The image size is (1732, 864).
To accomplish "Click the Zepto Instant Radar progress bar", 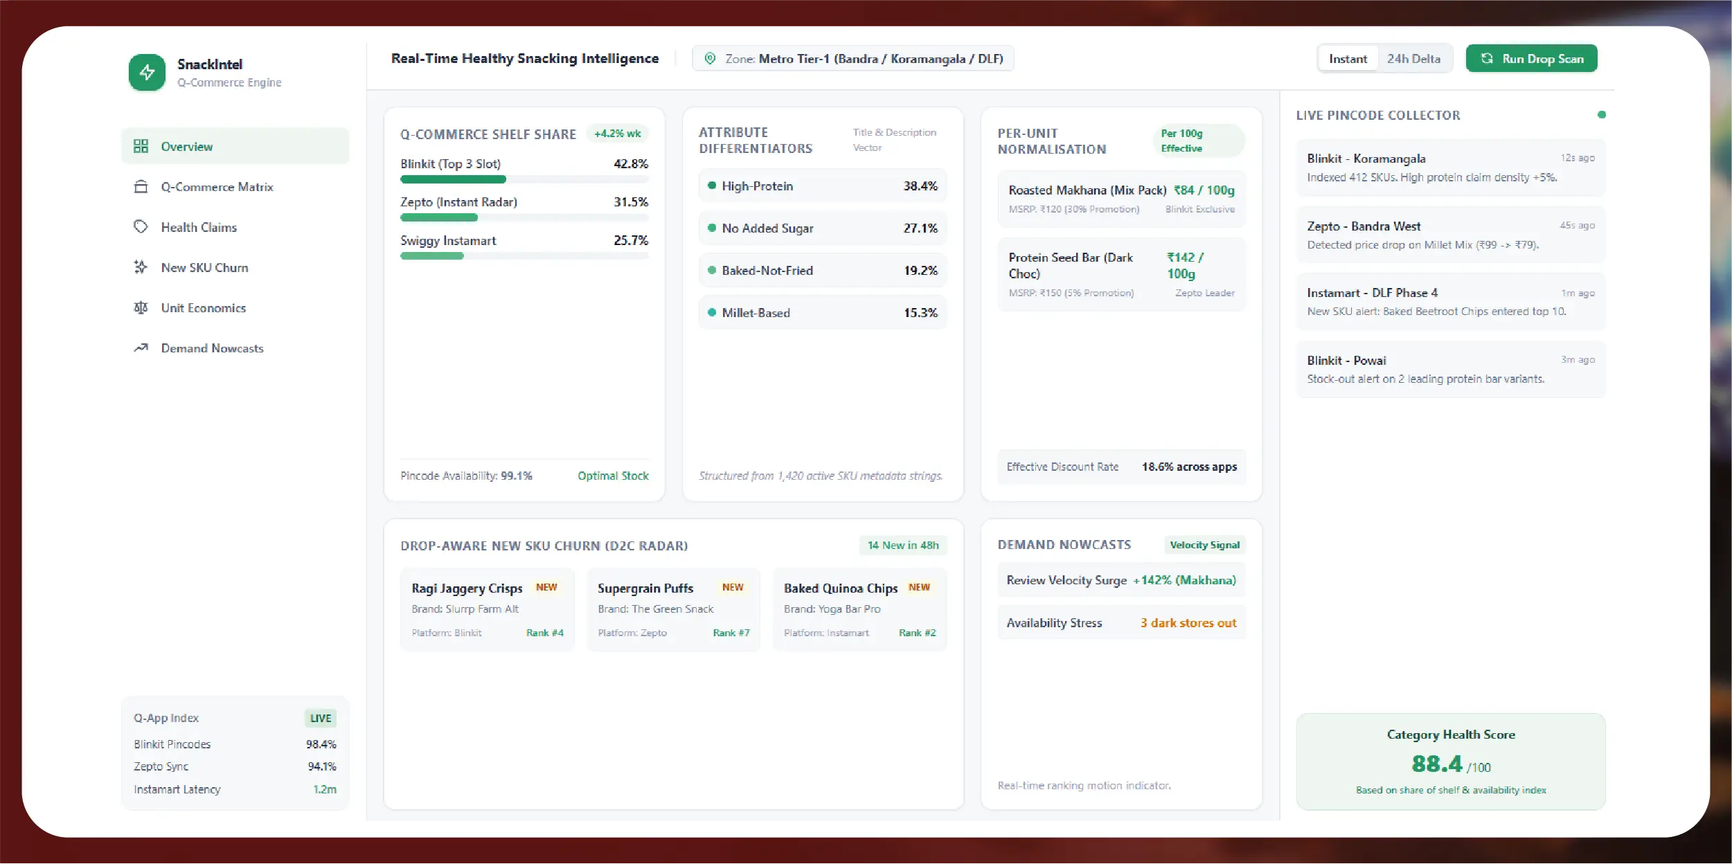I will pos(524,217).
